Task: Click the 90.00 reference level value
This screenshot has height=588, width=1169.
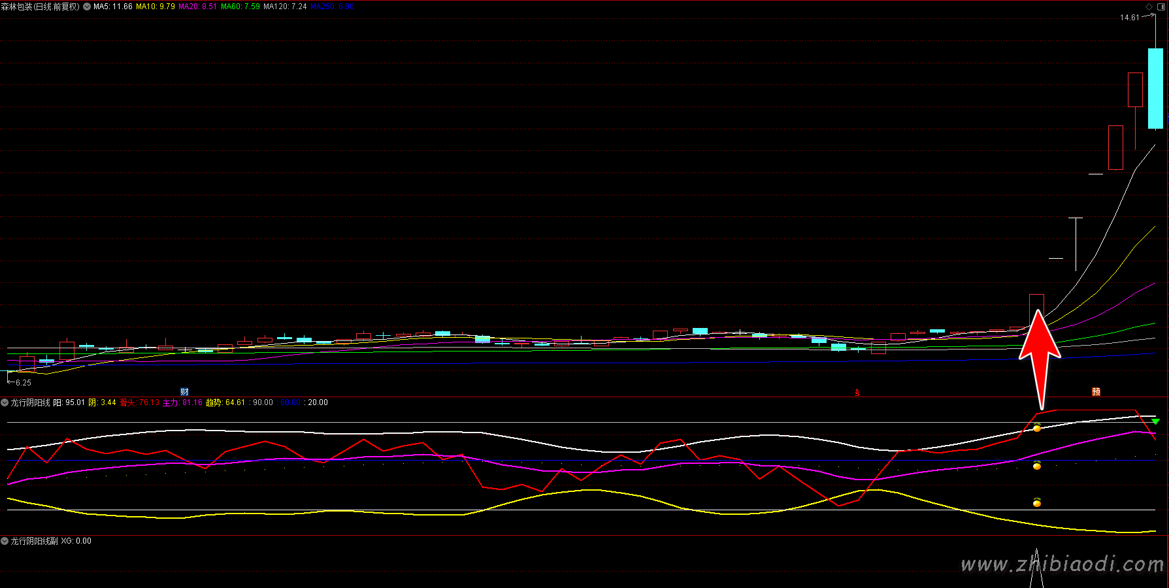Action: [x=263, y=402]
